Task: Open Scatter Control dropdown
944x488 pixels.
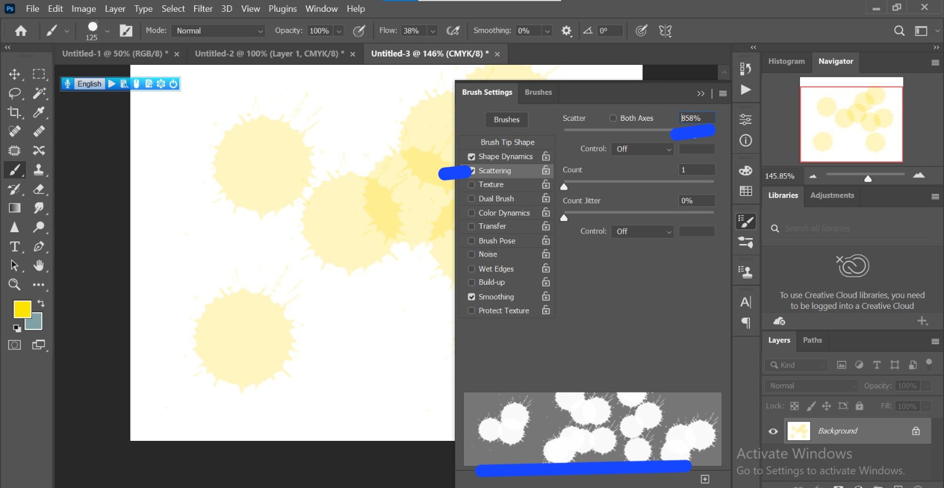Action: 643,149
